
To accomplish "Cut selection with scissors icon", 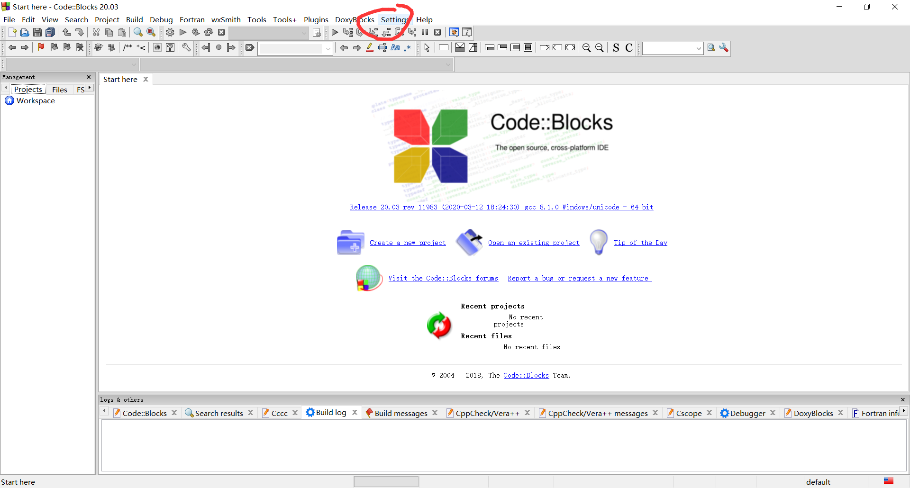I will tap(96, 32).
